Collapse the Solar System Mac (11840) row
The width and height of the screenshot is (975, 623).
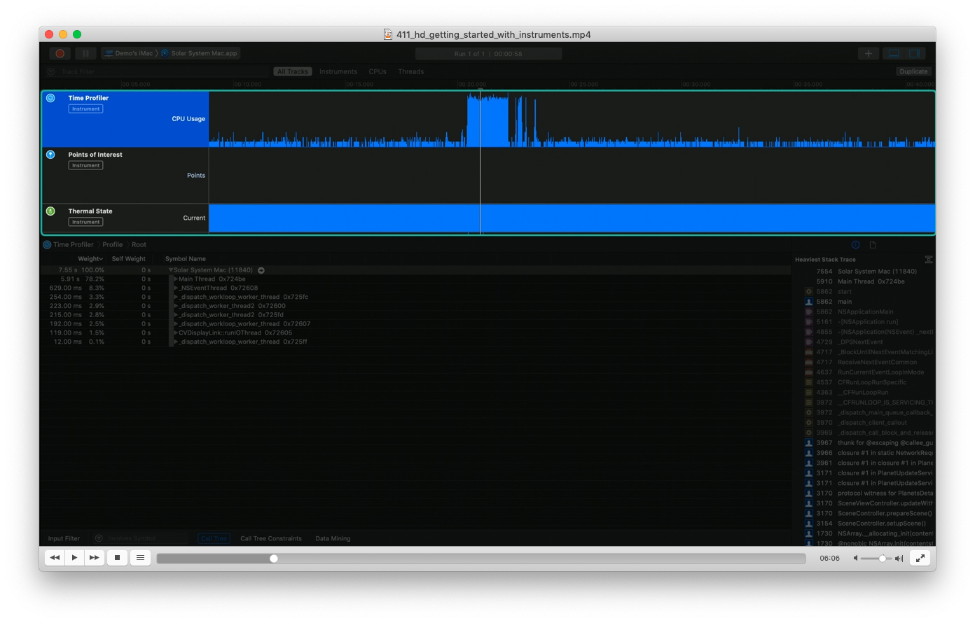[x=170, y=270]
